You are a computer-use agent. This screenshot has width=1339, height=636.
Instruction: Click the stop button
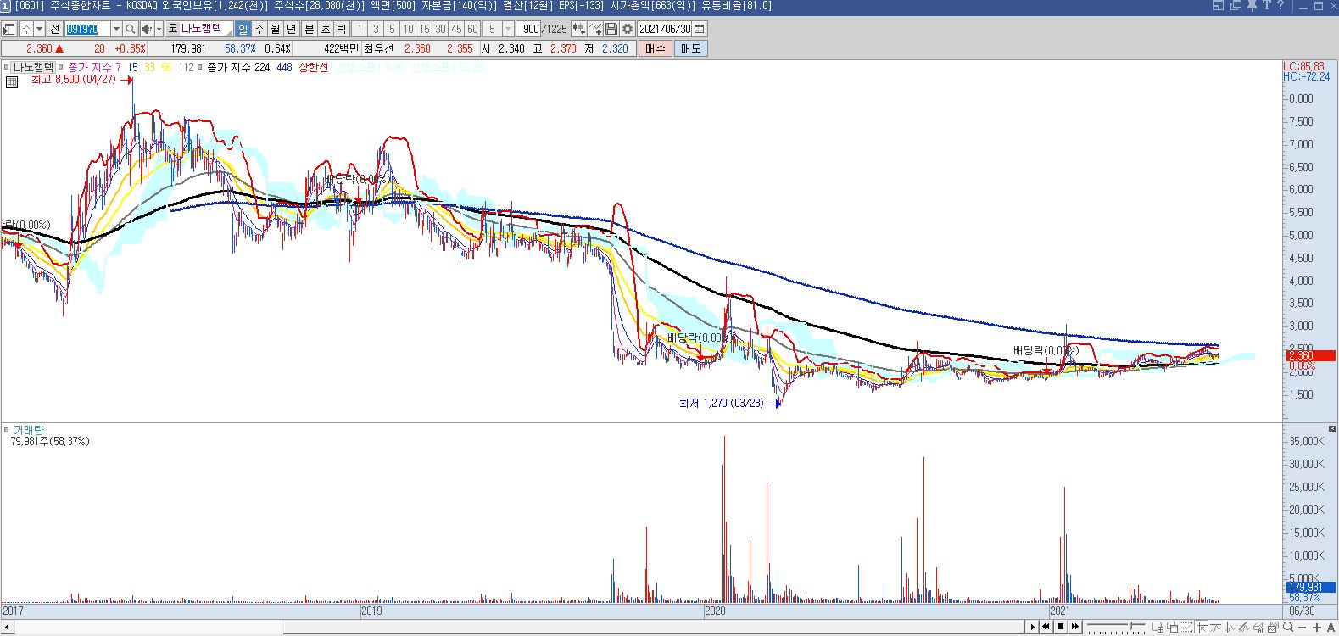(1061, 627)
